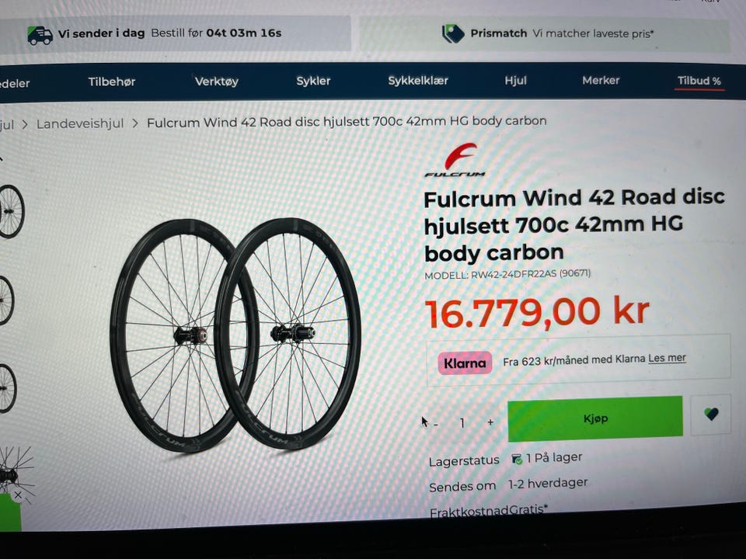Open the Sykkelklær menu

click(x=418, y=81)
